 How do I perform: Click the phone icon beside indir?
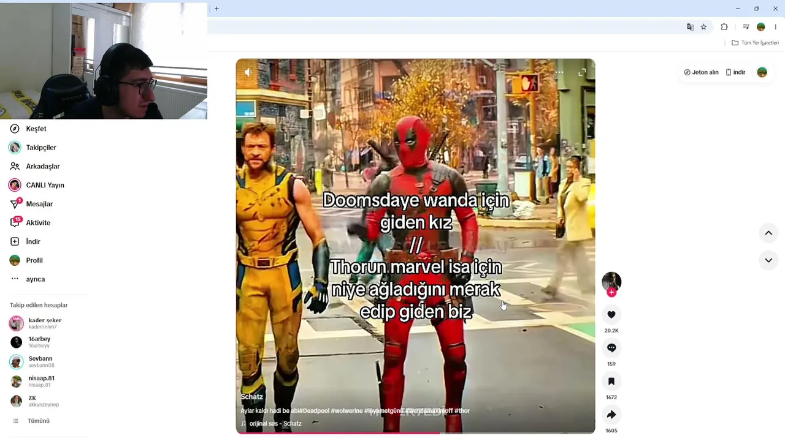(729, 72)
